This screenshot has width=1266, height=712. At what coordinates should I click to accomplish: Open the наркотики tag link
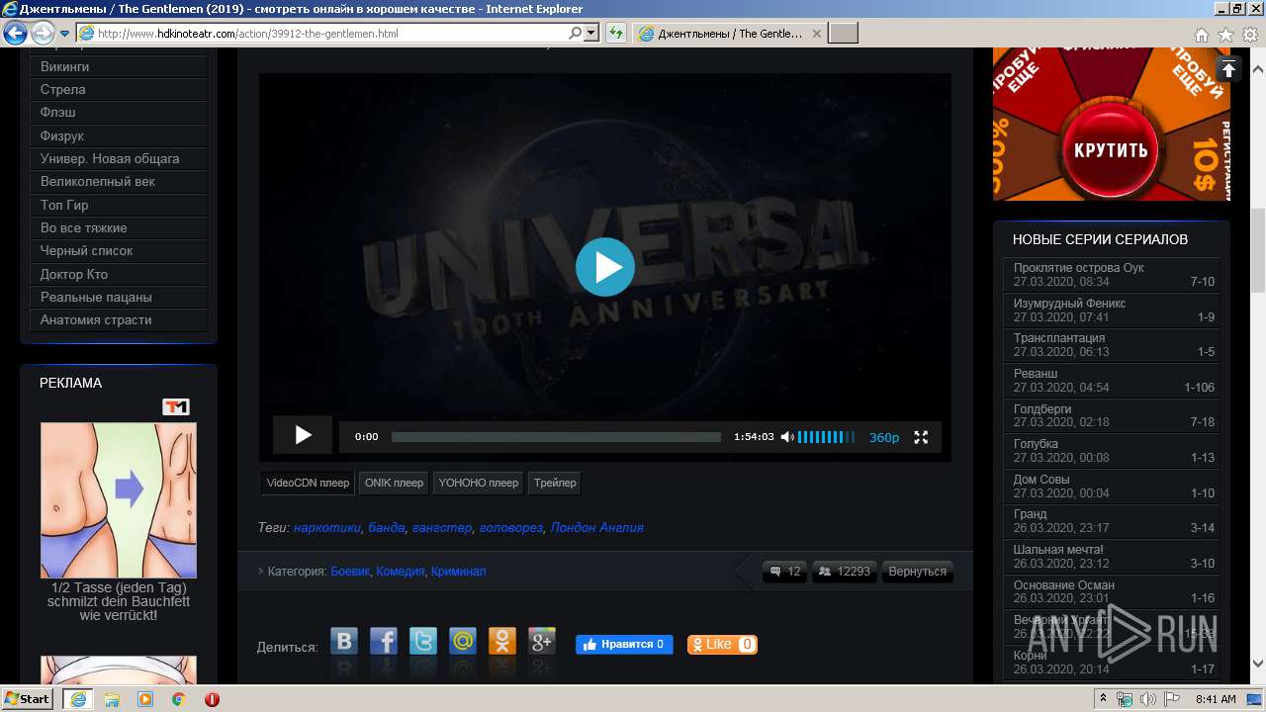coord(327,527)
